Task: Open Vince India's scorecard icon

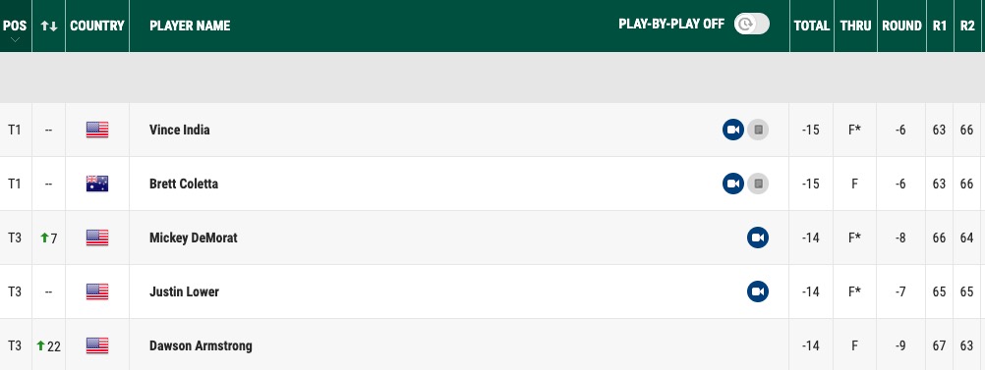Action: 758,130
